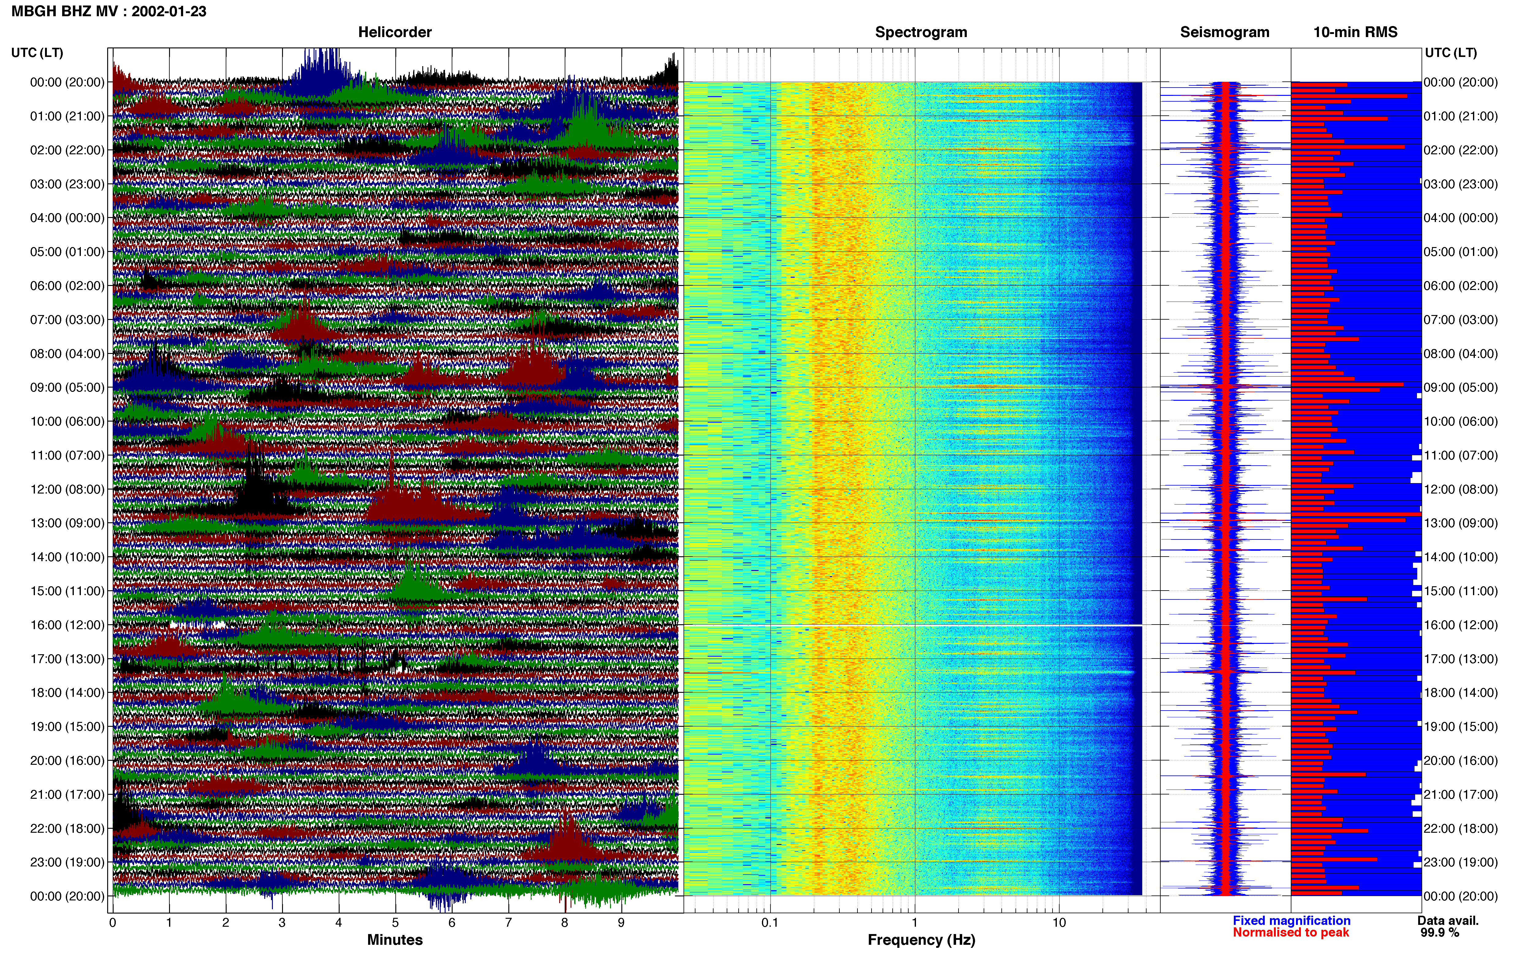Click the "10" tick on the Frequency axis

click(x=1059, y=923)
